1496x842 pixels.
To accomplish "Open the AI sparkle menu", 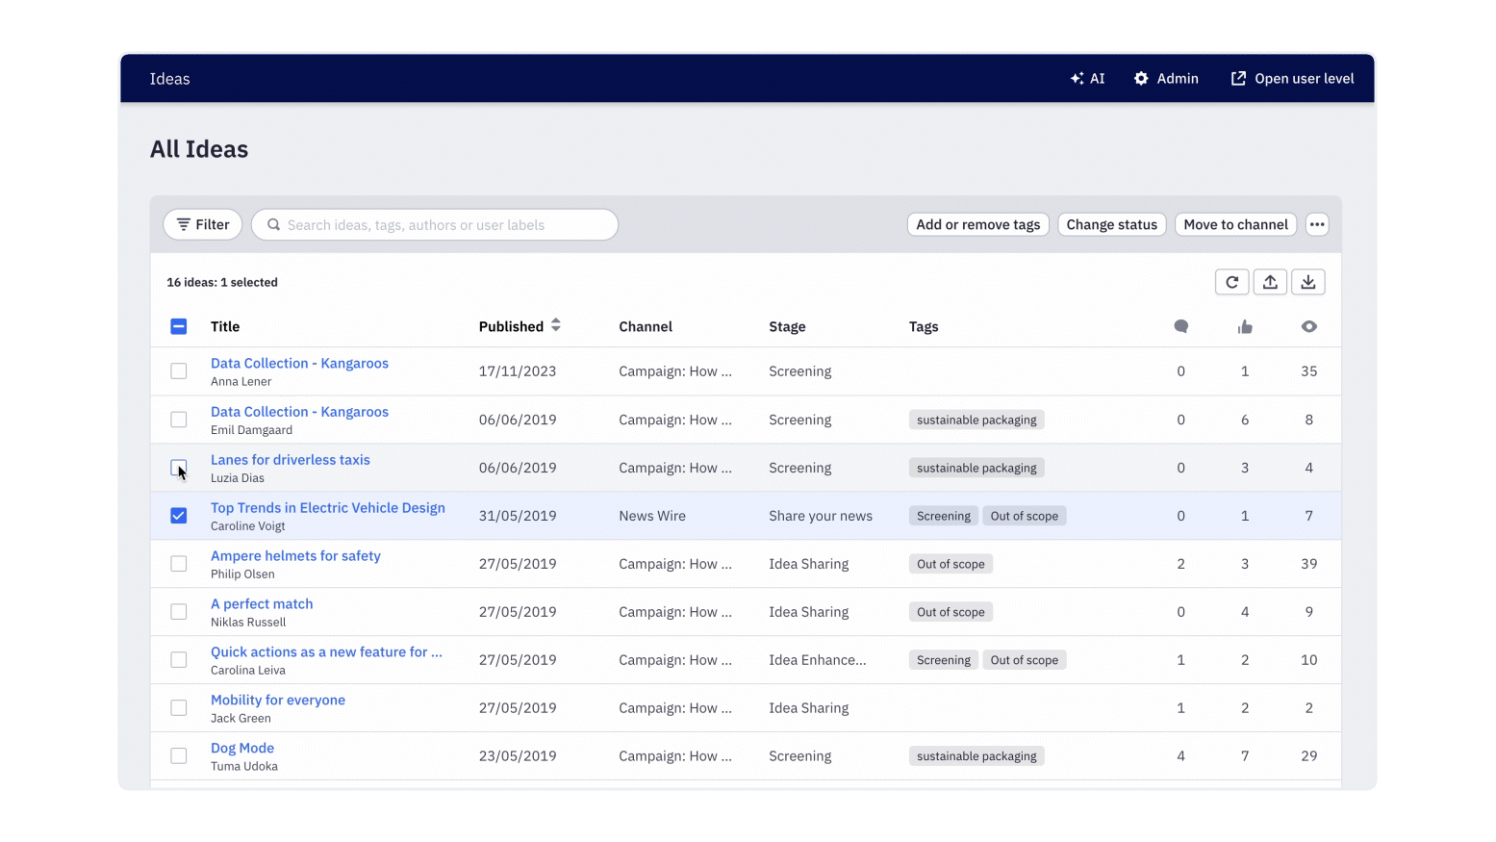I will pos(1087,79).
